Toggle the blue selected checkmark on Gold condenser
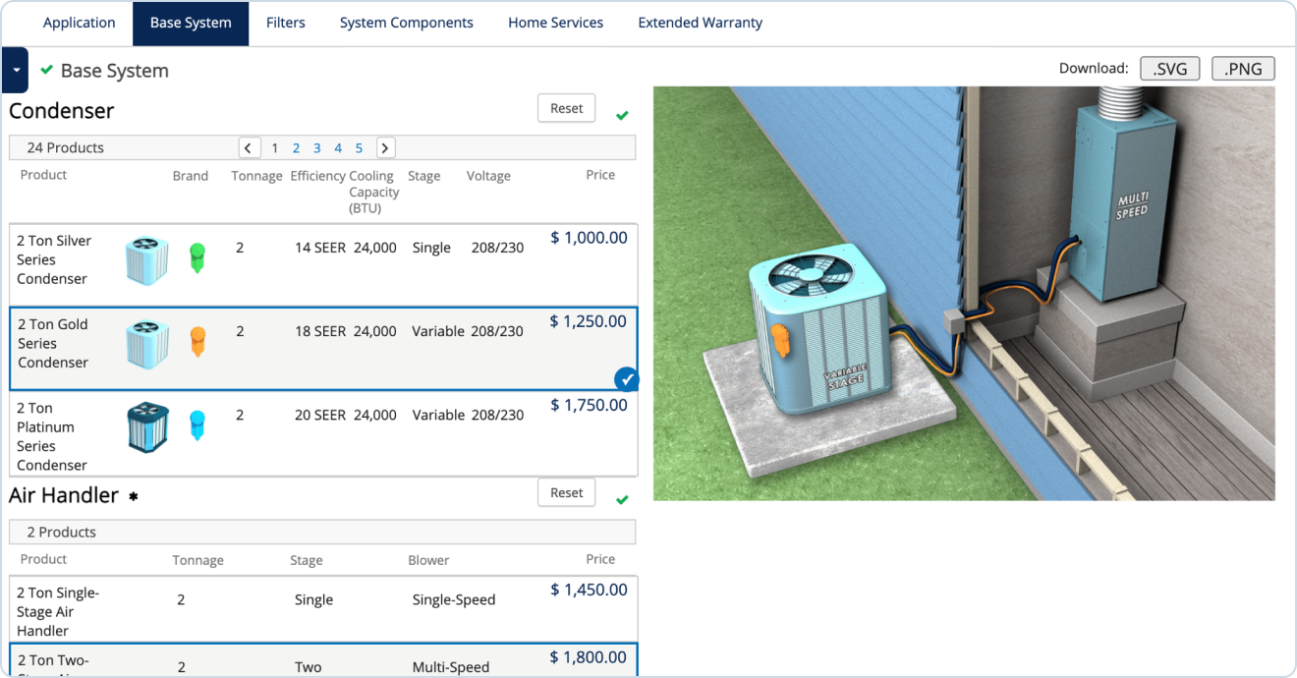The image size is (1297, 678). tap(626, 379)
